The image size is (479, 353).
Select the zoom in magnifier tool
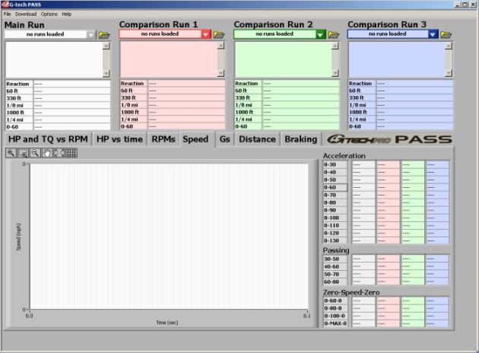(11, 153)
